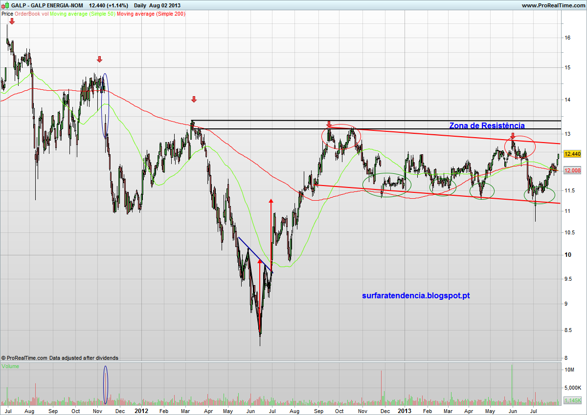Click the Price legend label
This screenshot has width=587, height=415.
click(7, 14)
